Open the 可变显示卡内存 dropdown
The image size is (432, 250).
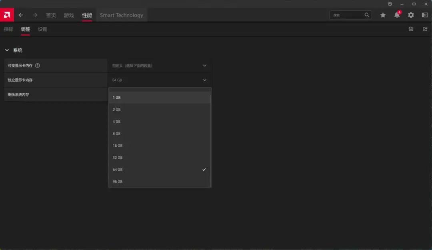click(x=160, y=66)
